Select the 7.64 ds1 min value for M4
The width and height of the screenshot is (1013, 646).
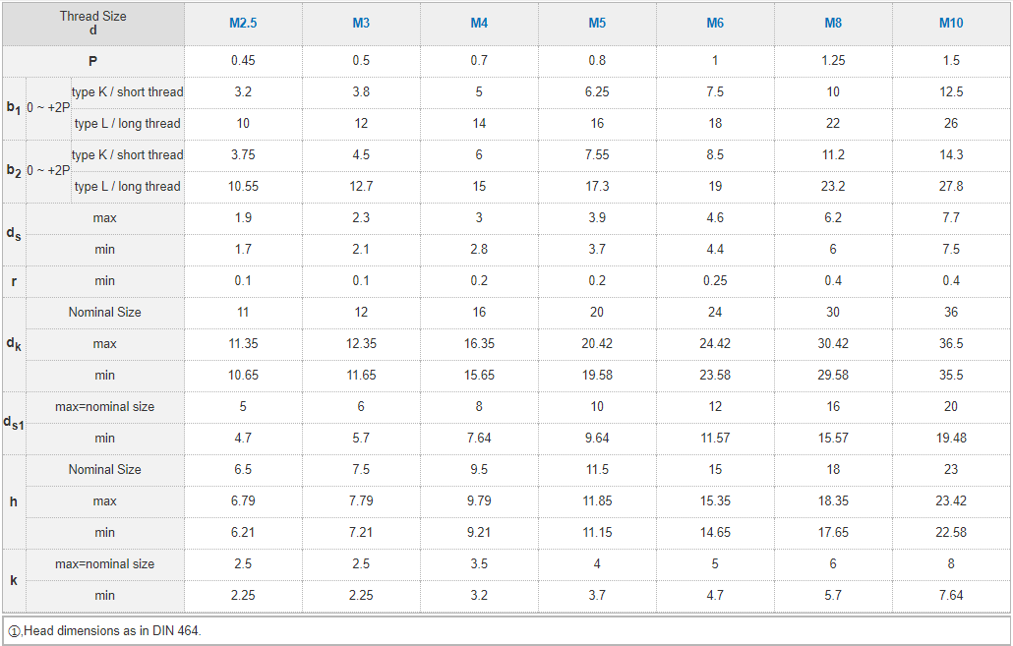tap(479, 439)
